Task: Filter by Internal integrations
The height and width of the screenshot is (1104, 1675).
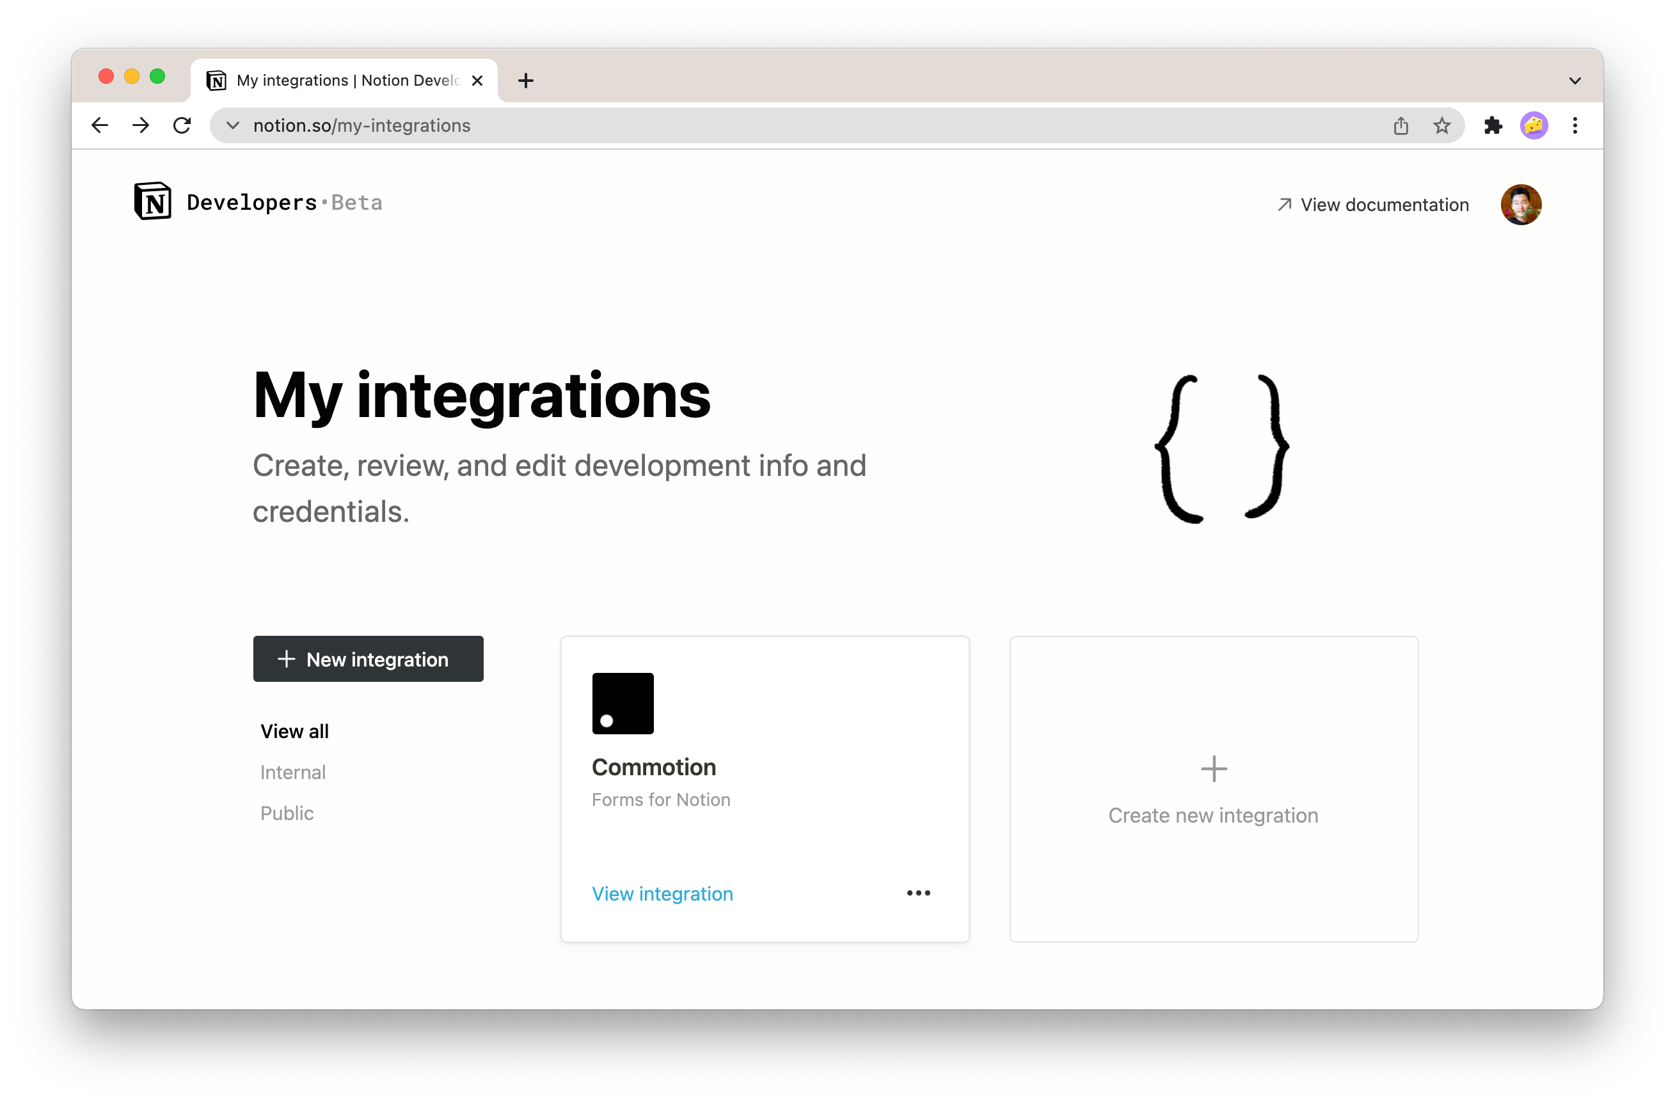Action: [x=293, y=773]
